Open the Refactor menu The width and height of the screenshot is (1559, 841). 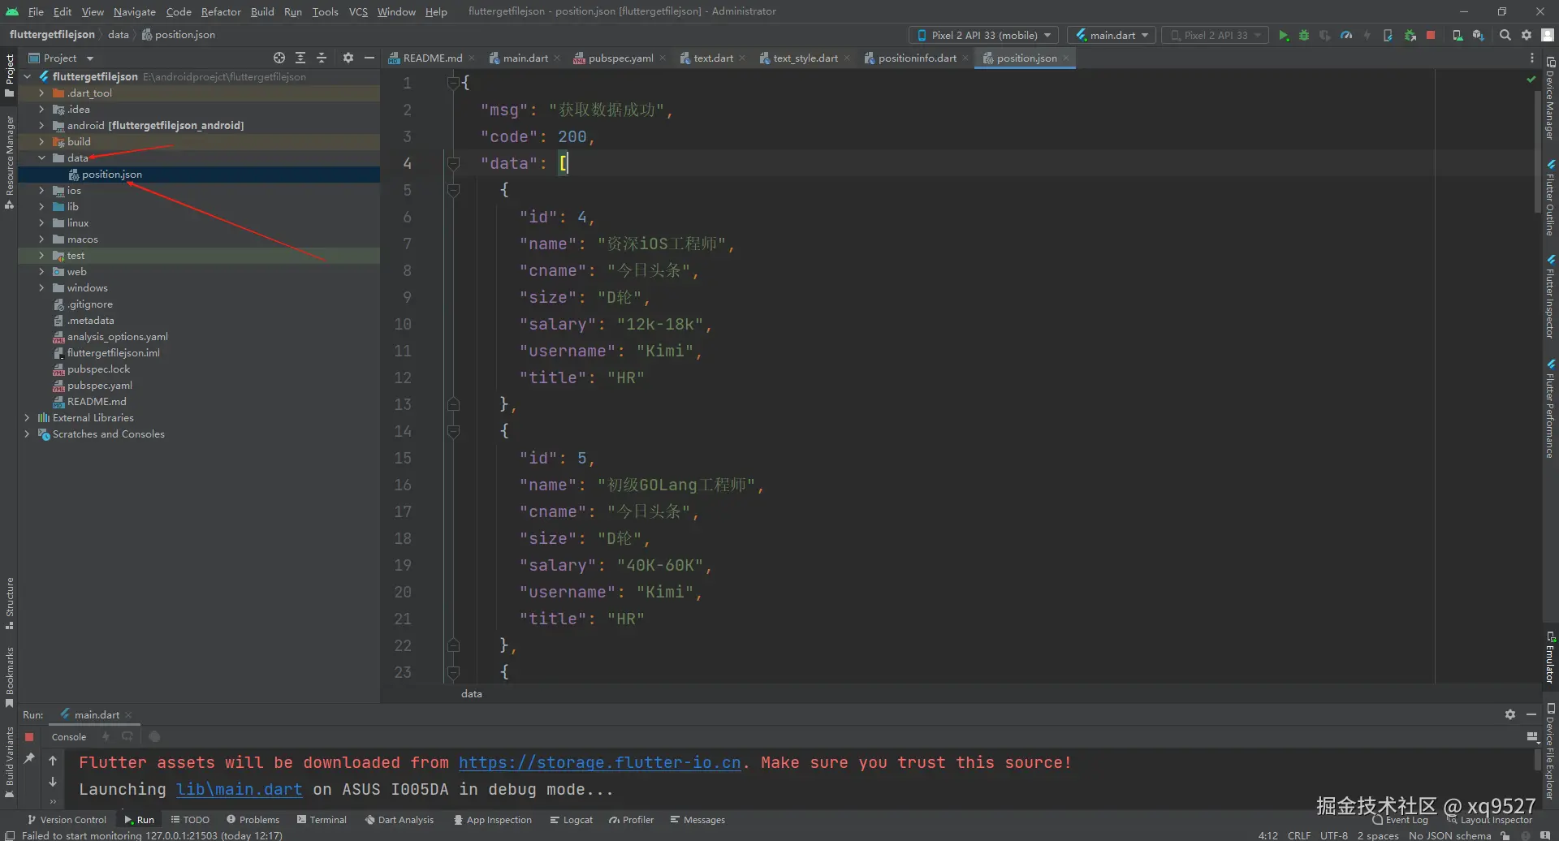221,11
